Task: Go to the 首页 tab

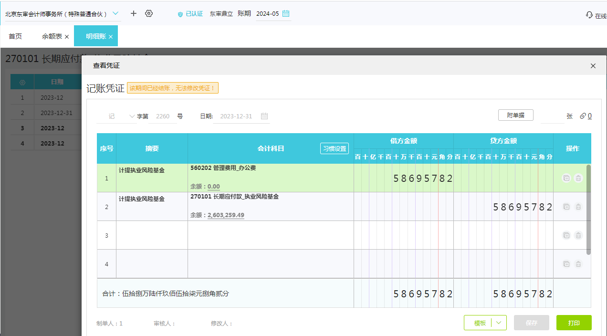Action: (x=15, y=36)
